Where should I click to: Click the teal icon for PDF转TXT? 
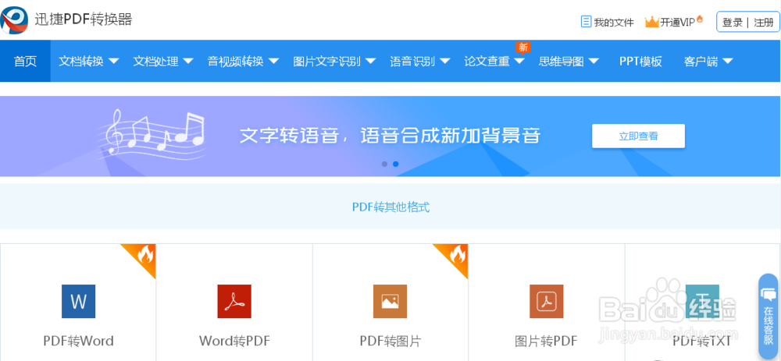(x=702, y=301)
